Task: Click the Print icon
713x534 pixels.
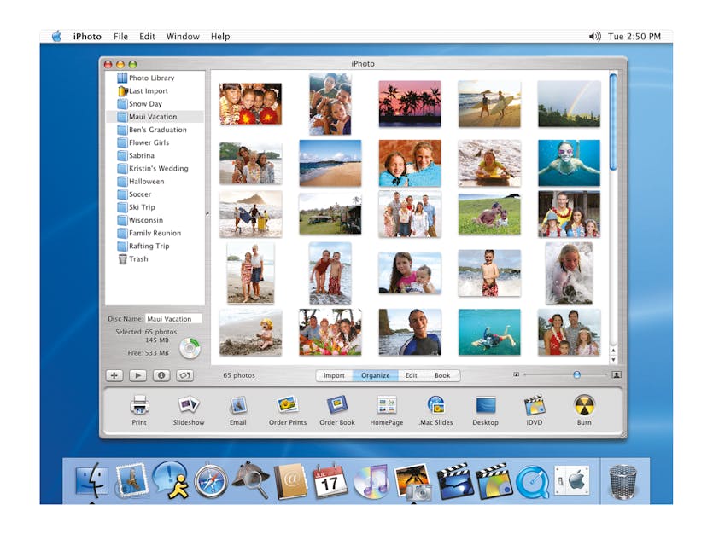Action: 139,405
